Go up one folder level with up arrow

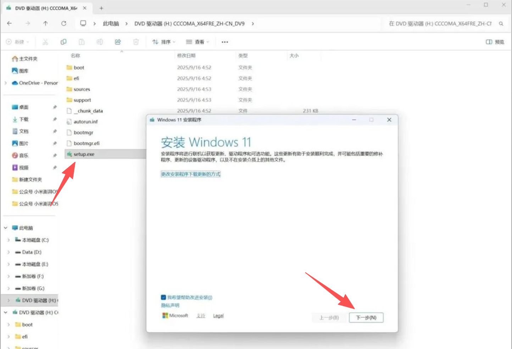[x=45, y=23]
